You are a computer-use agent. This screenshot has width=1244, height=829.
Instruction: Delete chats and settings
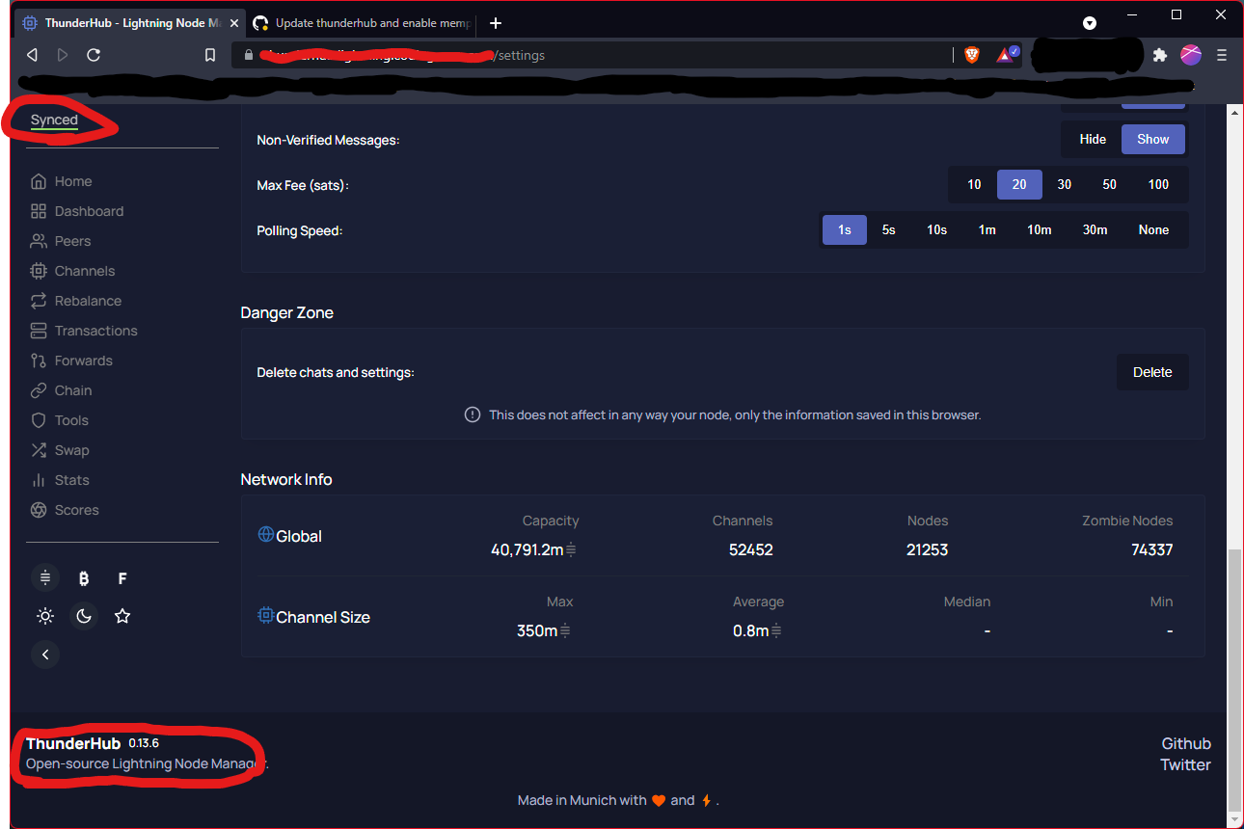[x=1152, y=372]
